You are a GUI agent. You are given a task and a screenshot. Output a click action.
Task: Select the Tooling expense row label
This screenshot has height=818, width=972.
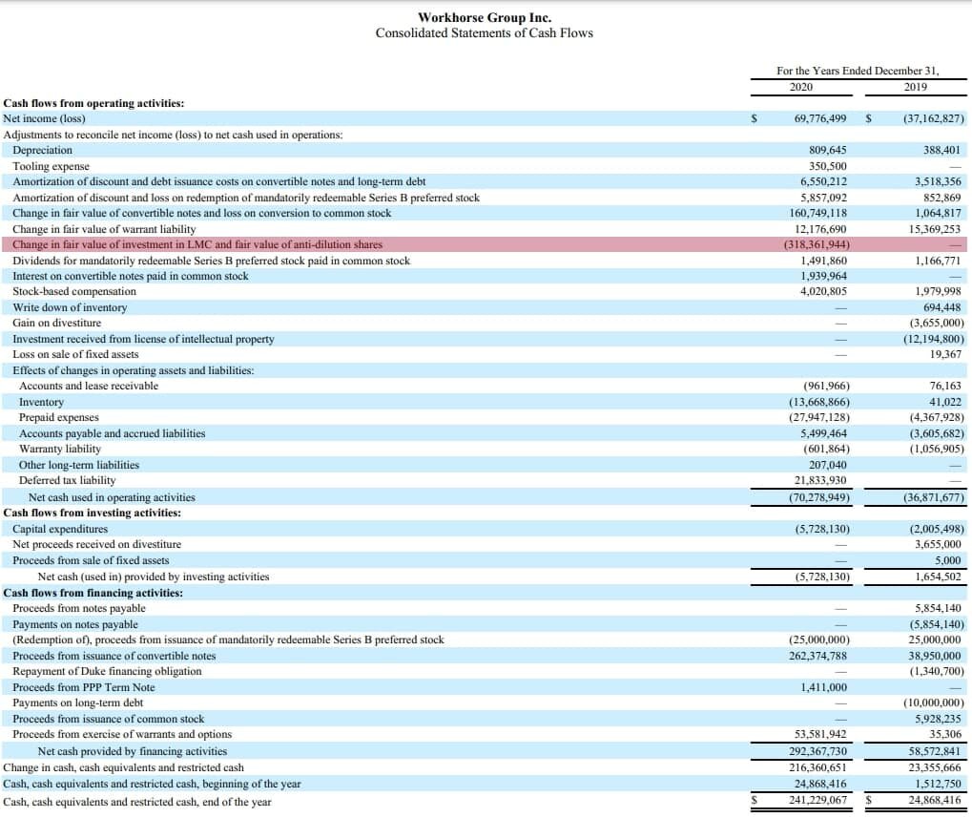[51, 166]
